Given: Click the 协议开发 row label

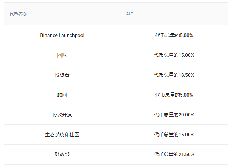Looking at the screenshot, I should [x=62, y=115].
